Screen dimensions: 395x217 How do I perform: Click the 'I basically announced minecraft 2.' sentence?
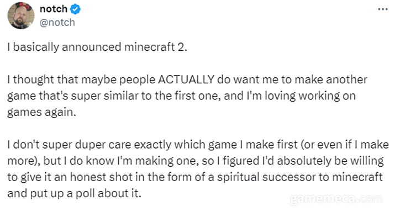[97, 47]
